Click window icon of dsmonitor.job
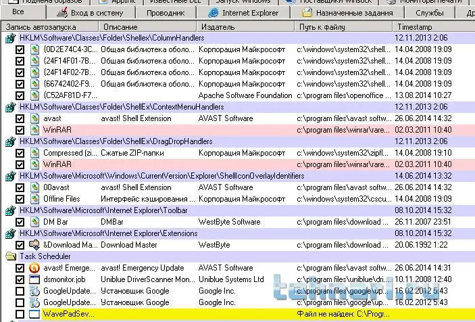Screen dimensions: 475x322 (34, 279)
